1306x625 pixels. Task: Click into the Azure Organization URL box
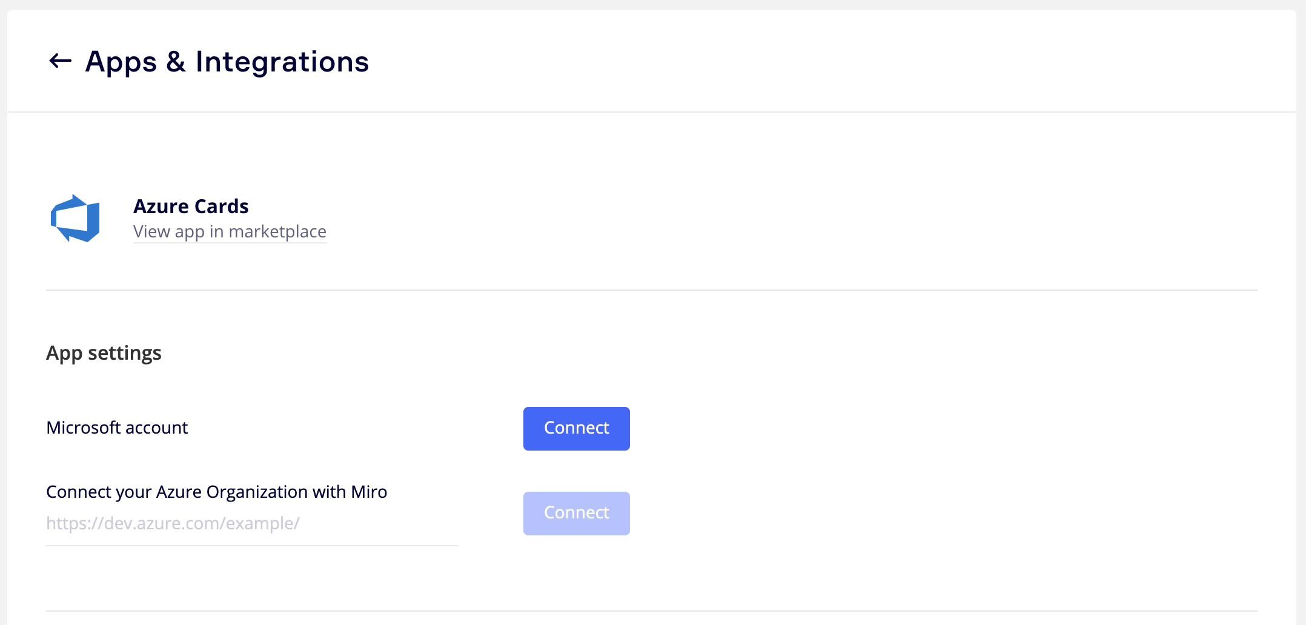pyautogui.click(x=251, y=524)
